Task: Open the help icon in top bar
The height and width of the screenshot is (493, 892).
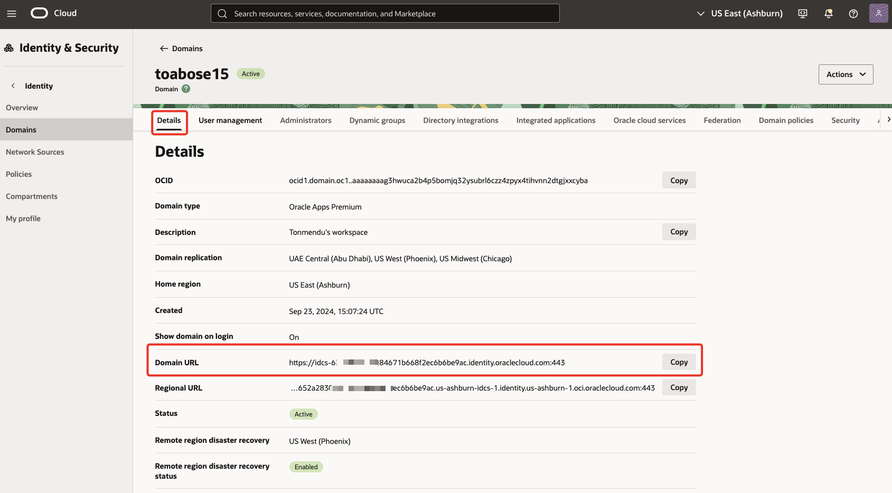Action: click(853, 13)
